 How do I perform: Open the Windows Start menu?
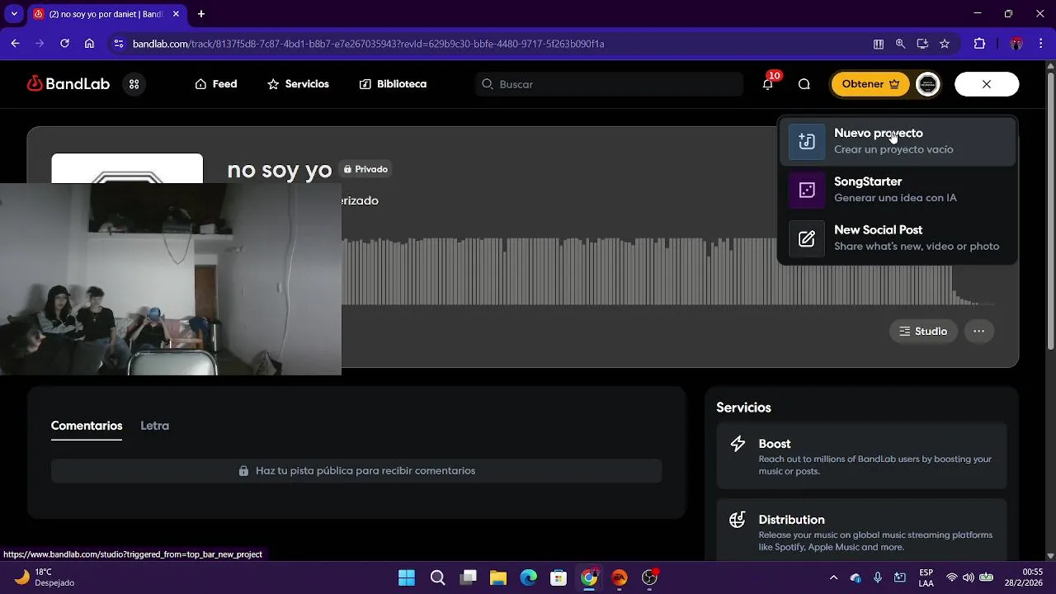point(407,577)
